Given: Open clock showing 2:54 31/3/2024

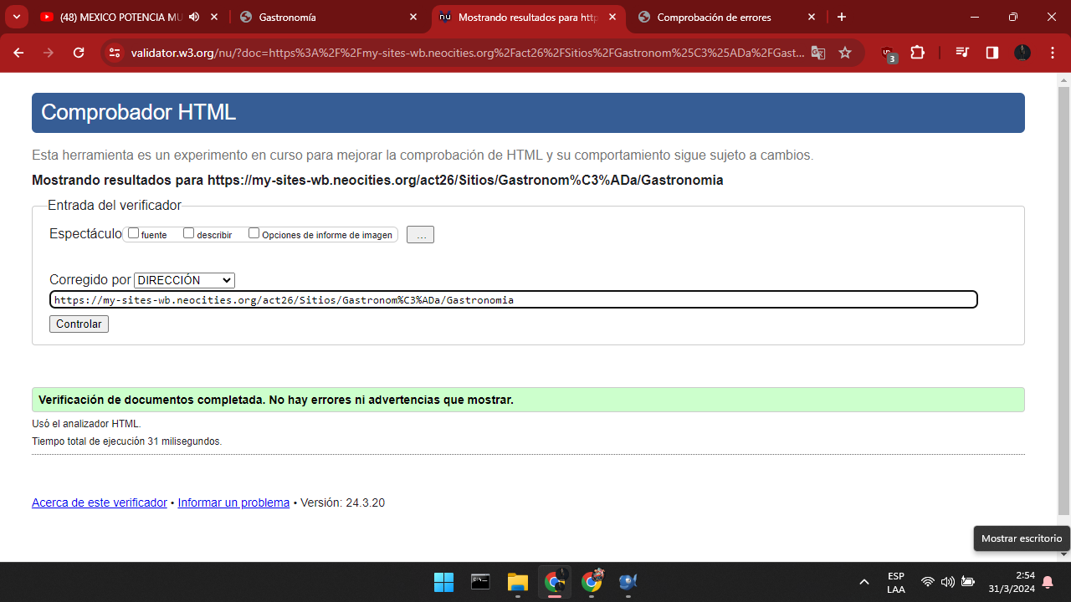Looking at the screenshot, I should pos(1011,582).
